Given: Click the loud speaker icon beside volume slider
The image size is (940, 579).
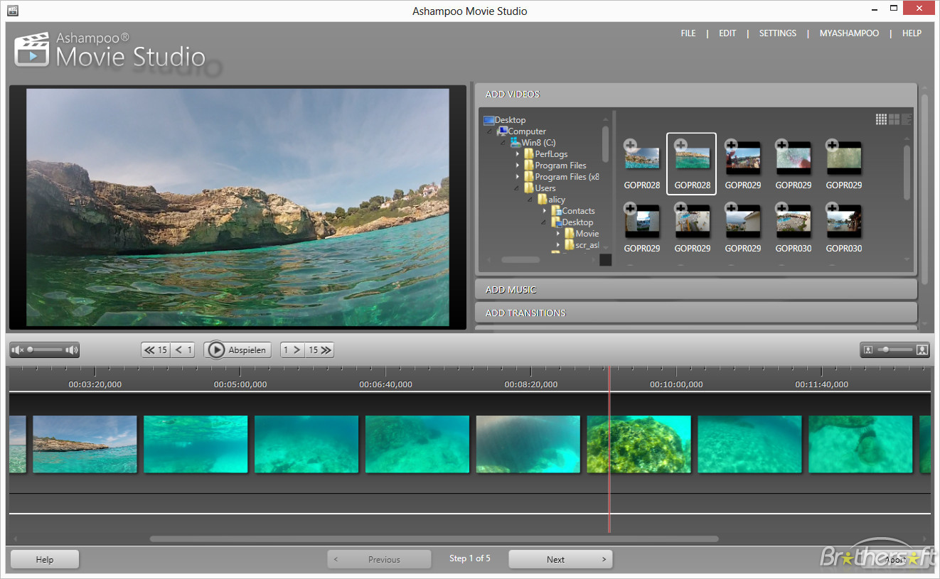Looking at the screenshot, I should coord(71,350).
